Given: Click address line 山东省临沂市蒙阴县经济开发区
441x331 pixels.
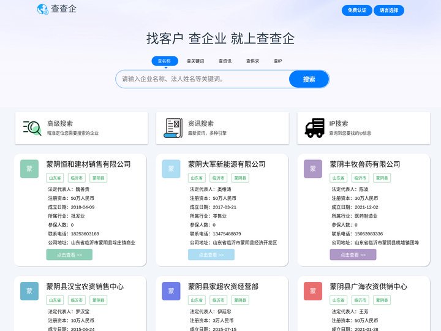Looking at the screenshot, I should coord(233,243).
